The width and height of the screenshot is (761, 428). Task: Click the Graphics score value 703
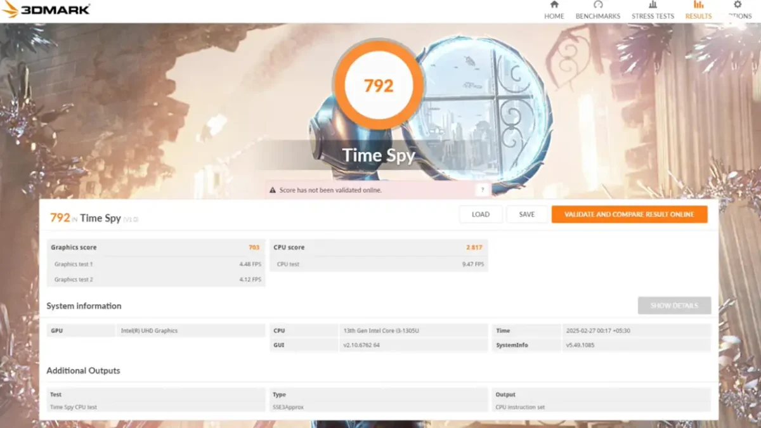pyautogui.click(x=254, y=247)
